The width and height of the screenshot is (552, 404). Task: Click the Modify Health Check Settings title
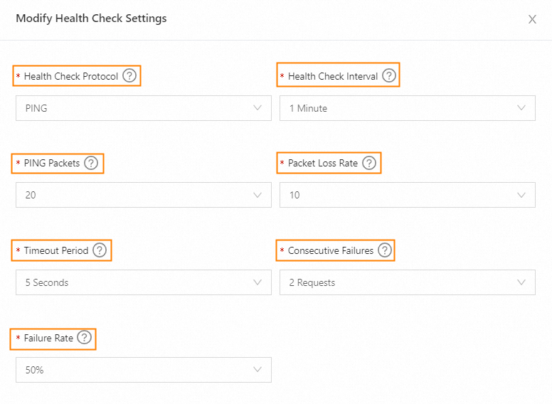(x=91, y=18)
